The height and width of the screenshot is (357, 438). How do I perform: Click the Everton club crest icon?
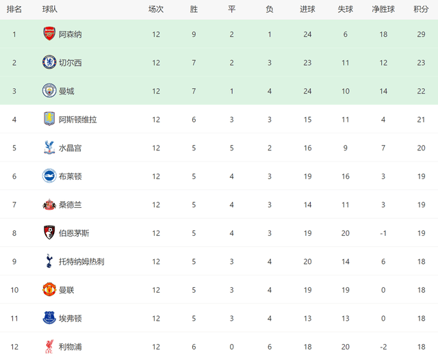click(49, 318)
